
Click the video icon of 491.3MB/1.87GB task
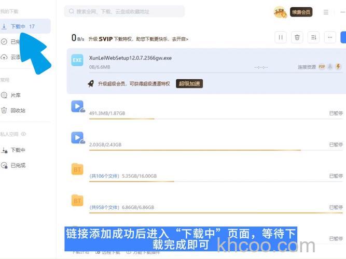point(78,107)
